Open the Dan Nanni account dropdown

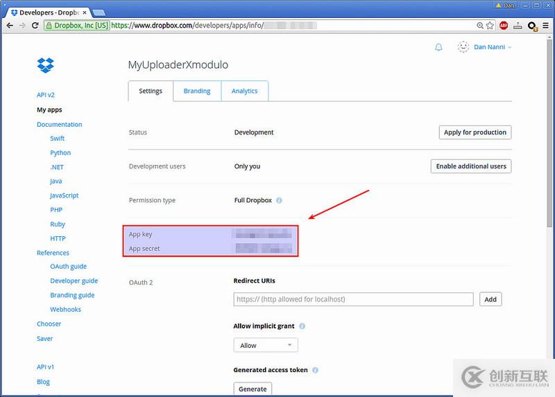pyautogui.click(x=493, y=47)
